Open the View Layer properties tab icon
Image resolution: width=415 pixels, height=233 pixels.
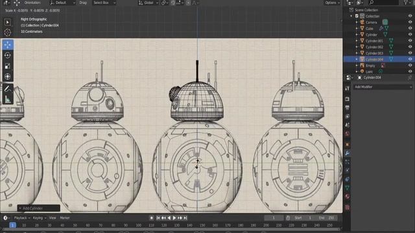point(348,116)
